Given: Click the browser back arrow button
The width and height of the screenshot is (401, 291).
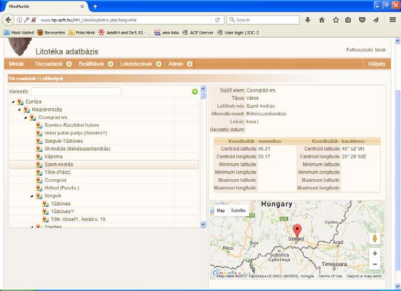Looking at the screenshot, I should click(8, 20).
